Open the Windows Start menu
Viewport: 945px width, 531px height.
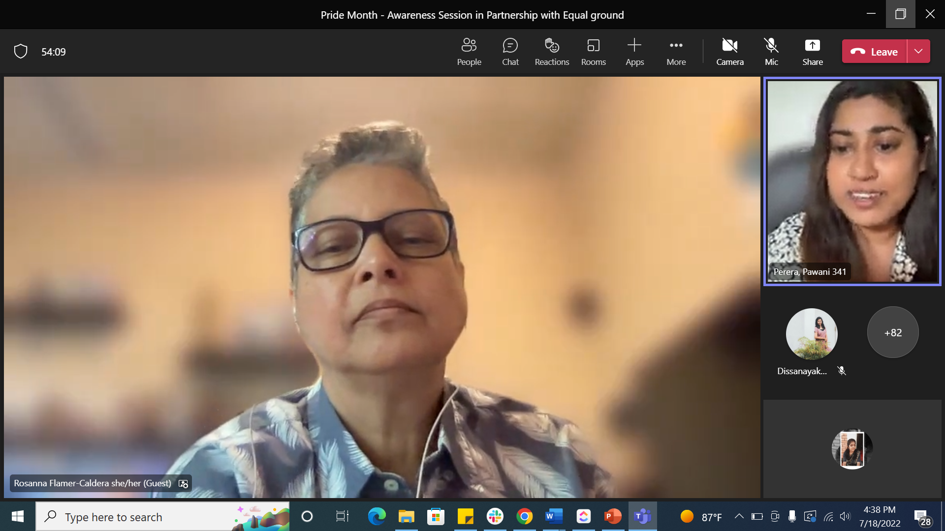click(x=18, y=516)
